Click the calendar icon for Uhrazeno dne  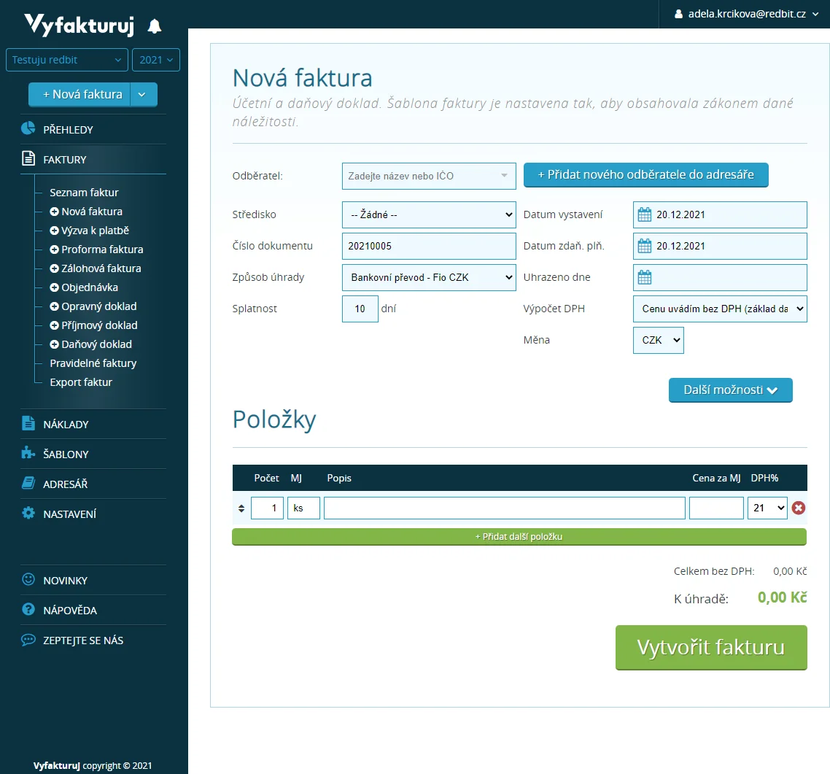[644, 277]
